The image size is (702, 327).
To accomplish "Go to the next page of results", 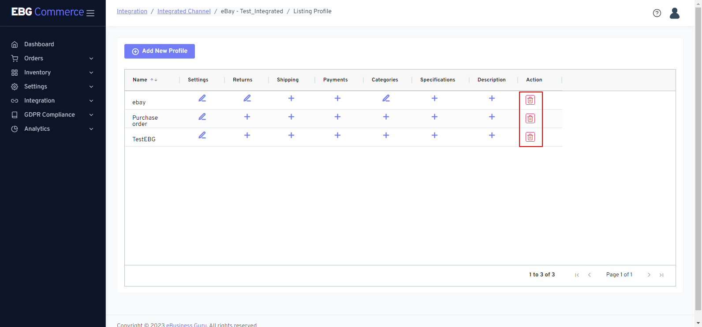I will point(649,275).
